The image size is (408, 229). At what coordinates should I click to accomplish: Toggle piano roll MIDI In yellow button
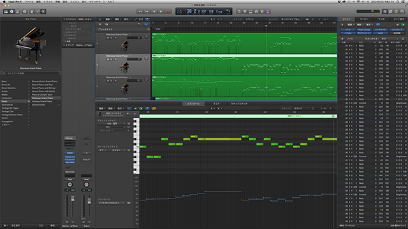tap(154, 108)
